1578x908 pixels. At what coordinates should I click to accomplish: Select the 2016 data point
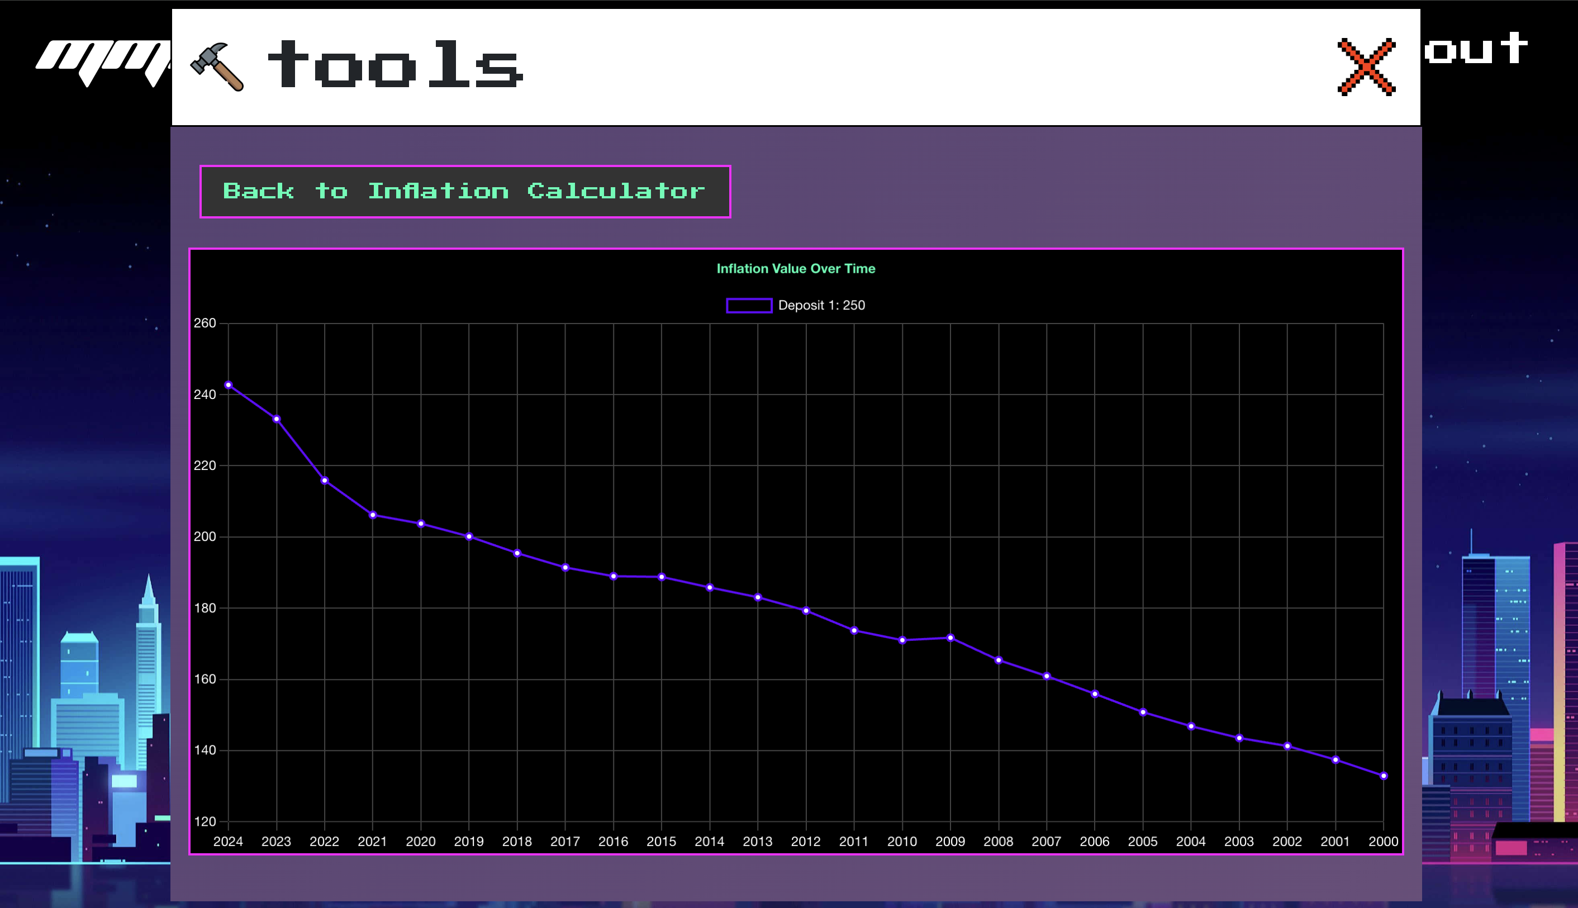pos(614,576)
